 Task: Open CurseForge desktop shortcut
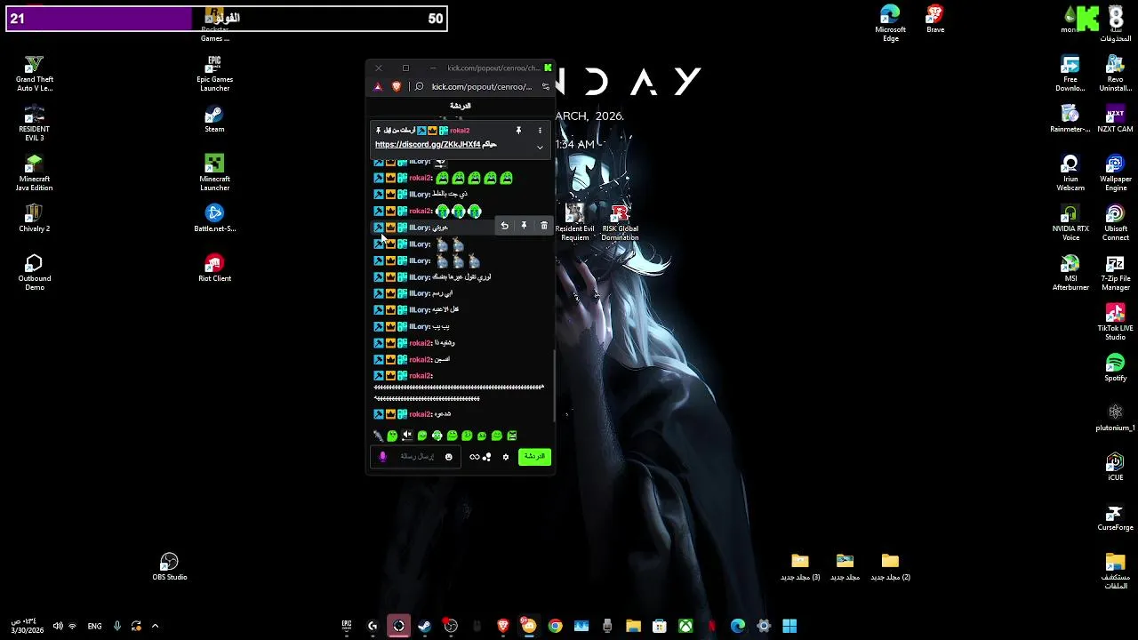[1115, 517]
